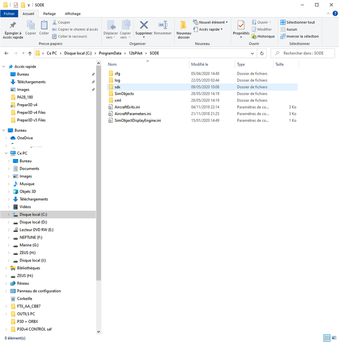339x342 pixels.
Task: Click the Propriétés icon
Action: [x=241, y=25]
